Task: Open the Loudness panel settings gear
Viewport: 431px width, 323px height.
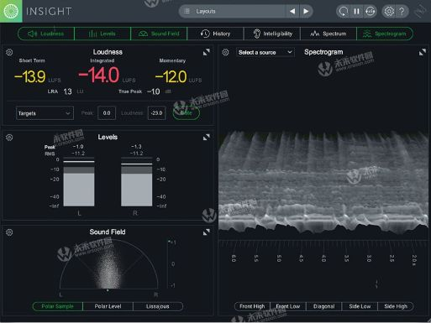Action: pyautogui.click(x=9, y=52)
